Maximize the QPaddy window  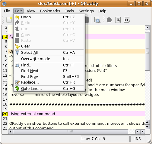[139, 4]
